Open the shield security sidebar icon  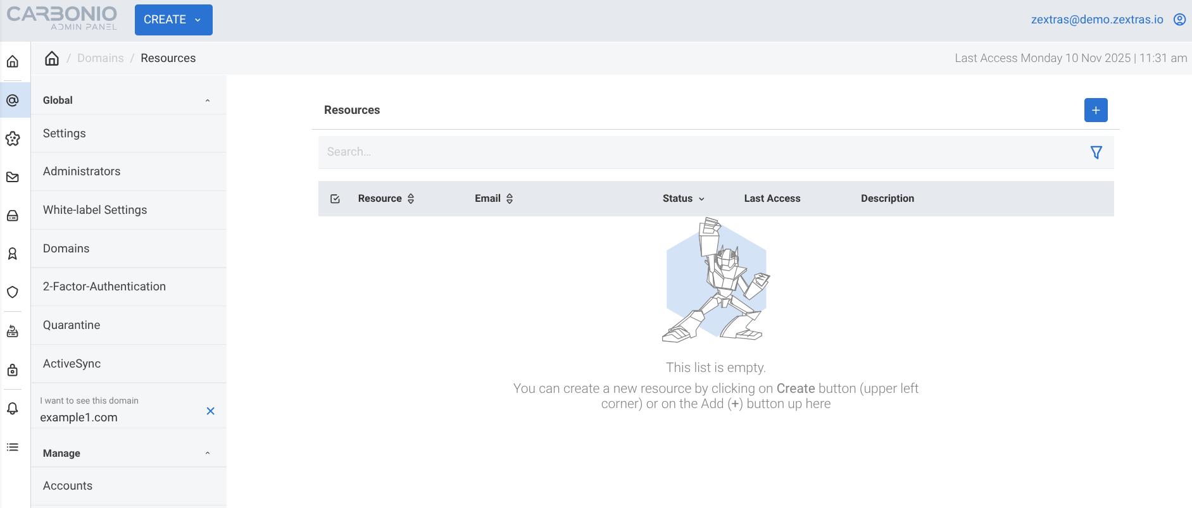(x=13, y=292)
